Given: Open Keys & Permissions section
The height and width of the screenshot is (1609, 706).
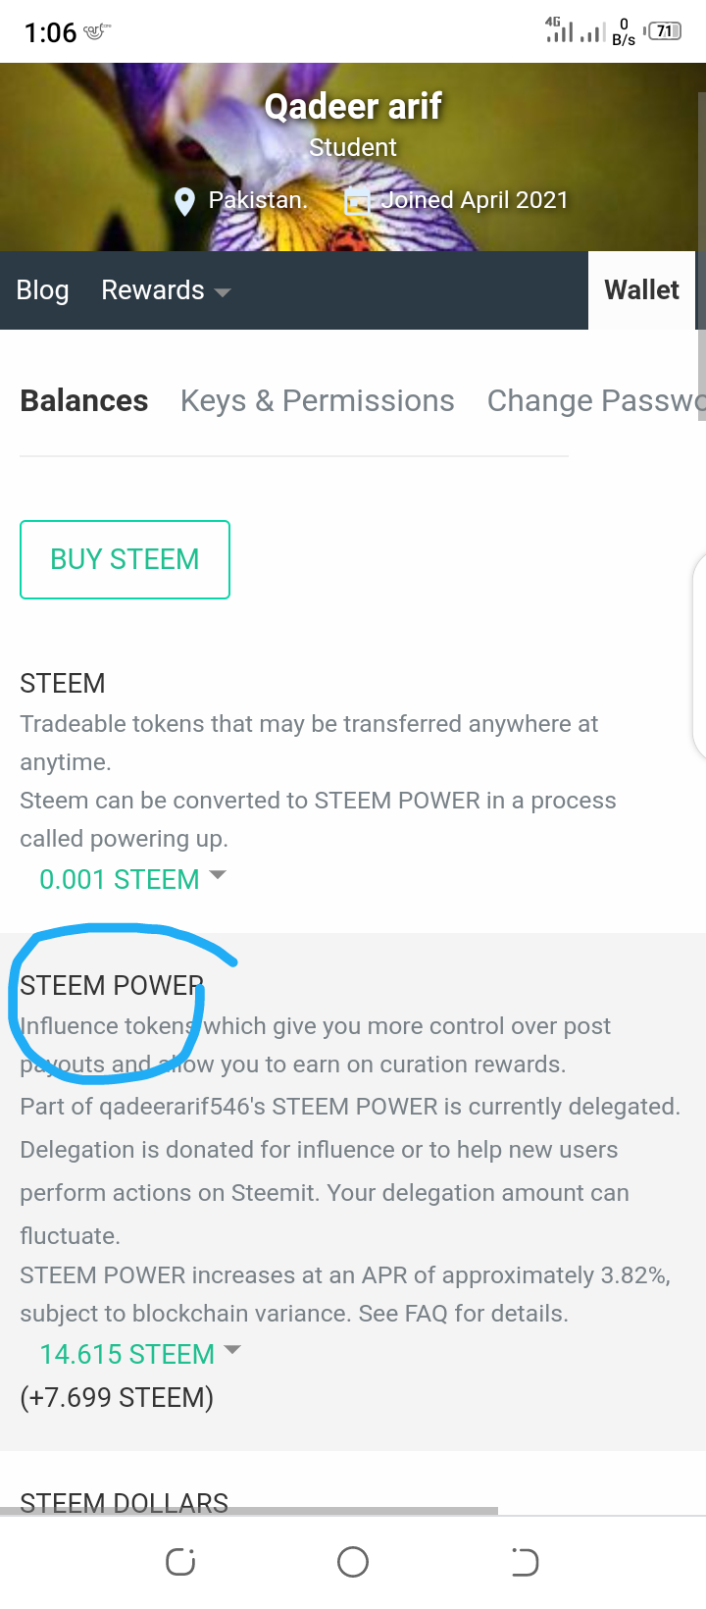Looking at the screenshot, I should pos(317,401).
